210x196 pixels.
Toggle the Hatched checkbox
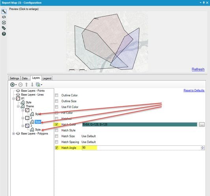click(x=56, y=118)
